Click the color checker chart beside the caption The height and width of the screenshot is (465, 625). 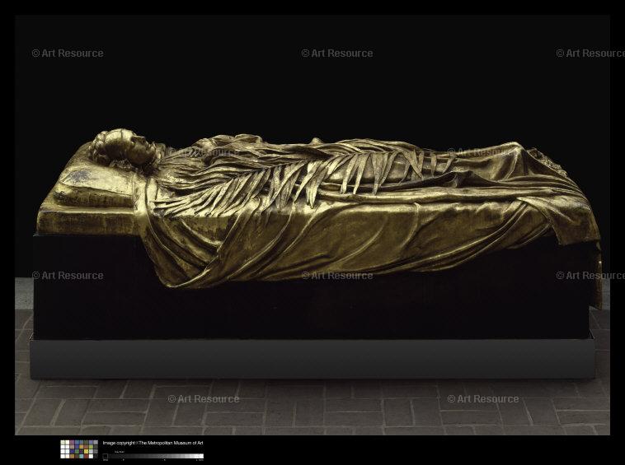click(79, 449)
